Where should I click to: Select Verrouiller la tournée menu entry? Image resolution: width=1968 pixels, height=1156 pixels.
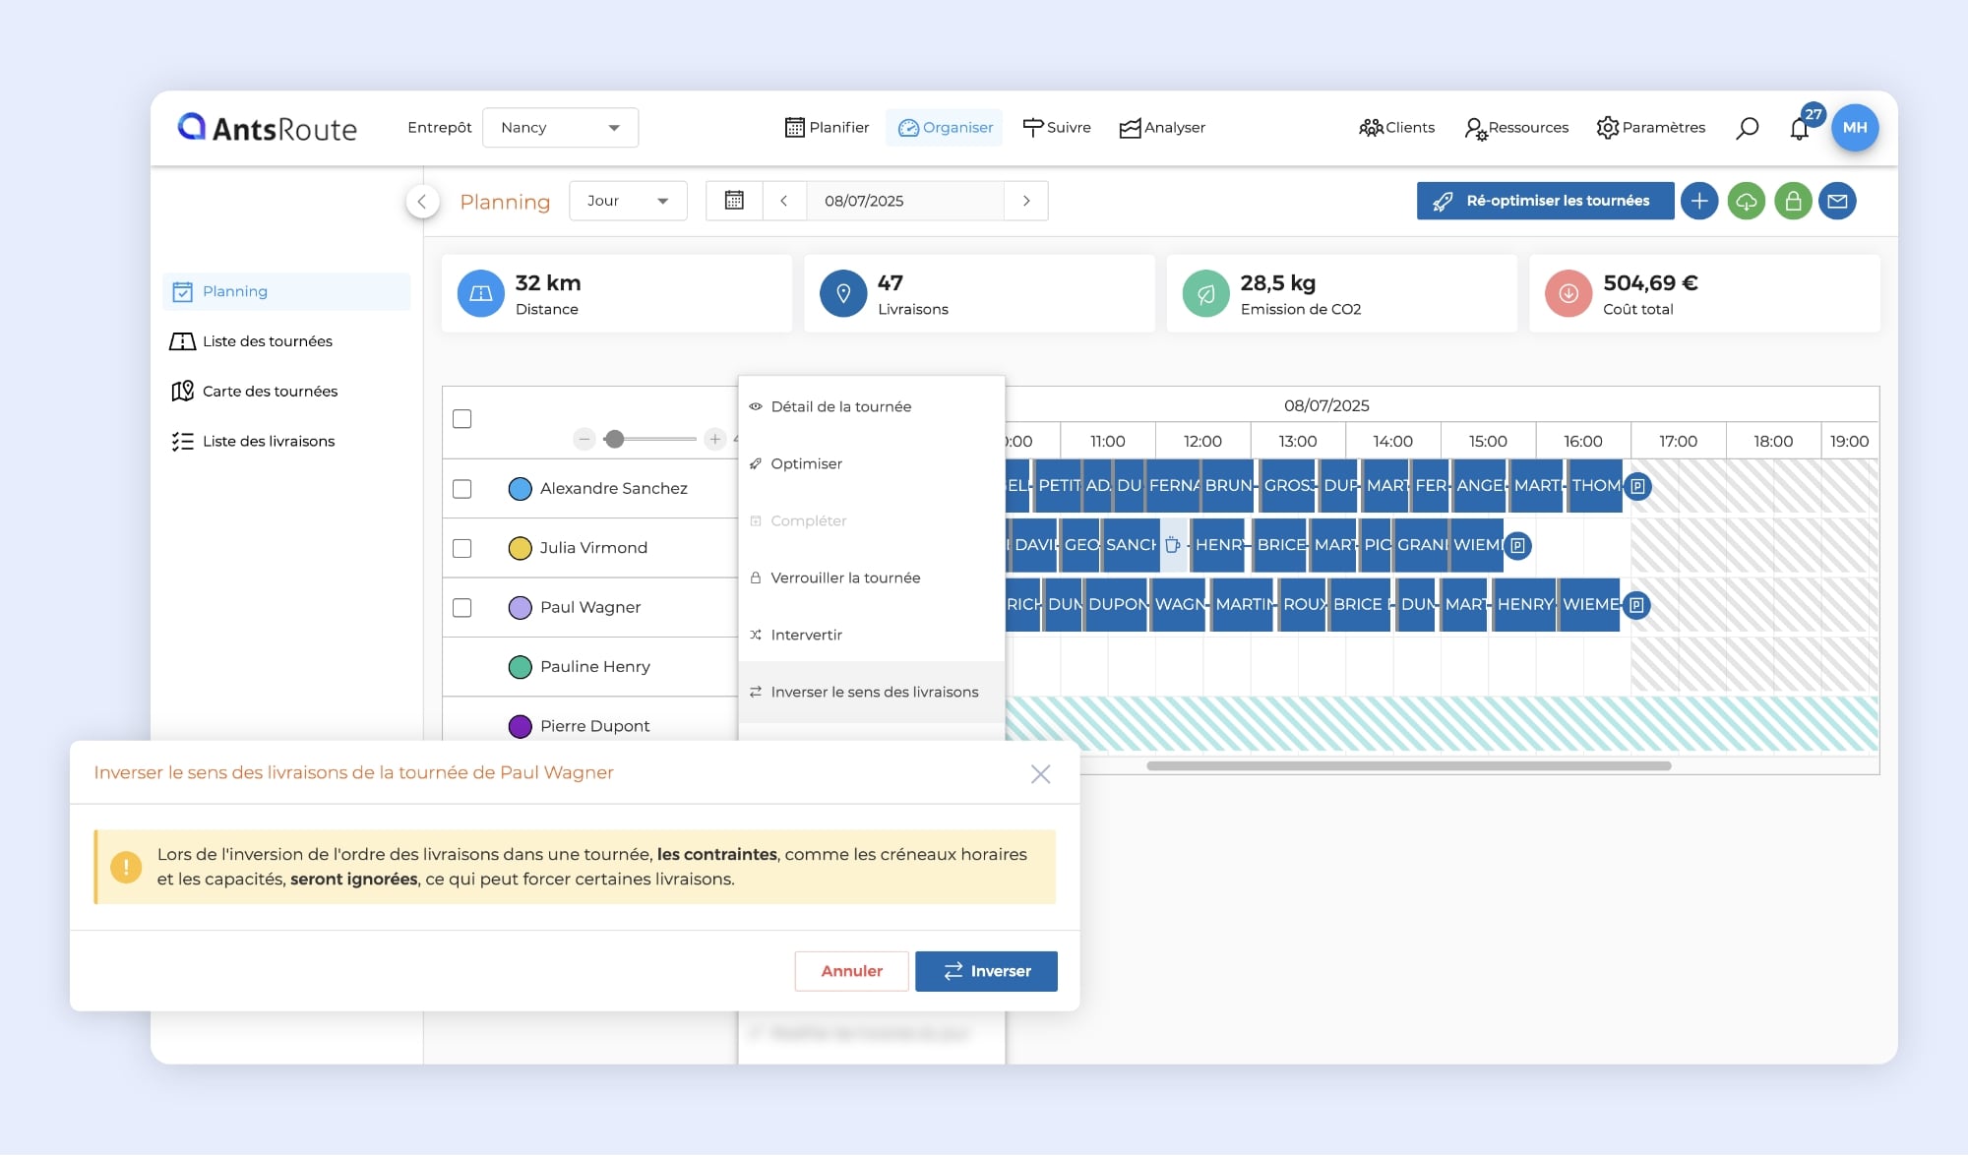tap(844, 578)
